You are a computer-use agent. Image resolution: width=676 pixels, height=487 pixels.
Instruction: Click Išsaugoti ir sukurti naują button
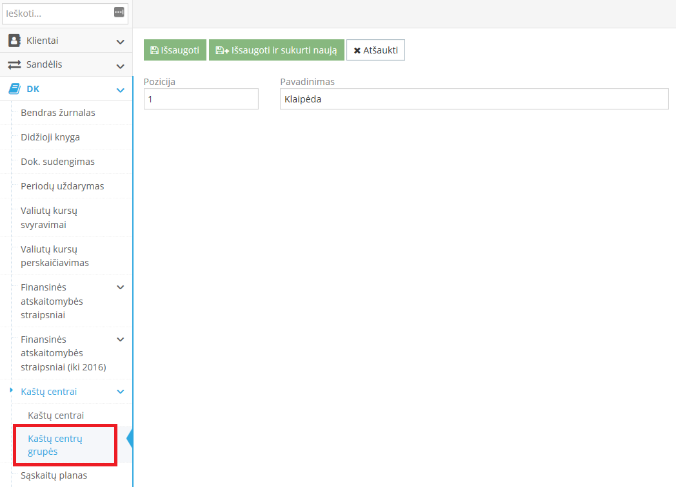pos(277,50)
